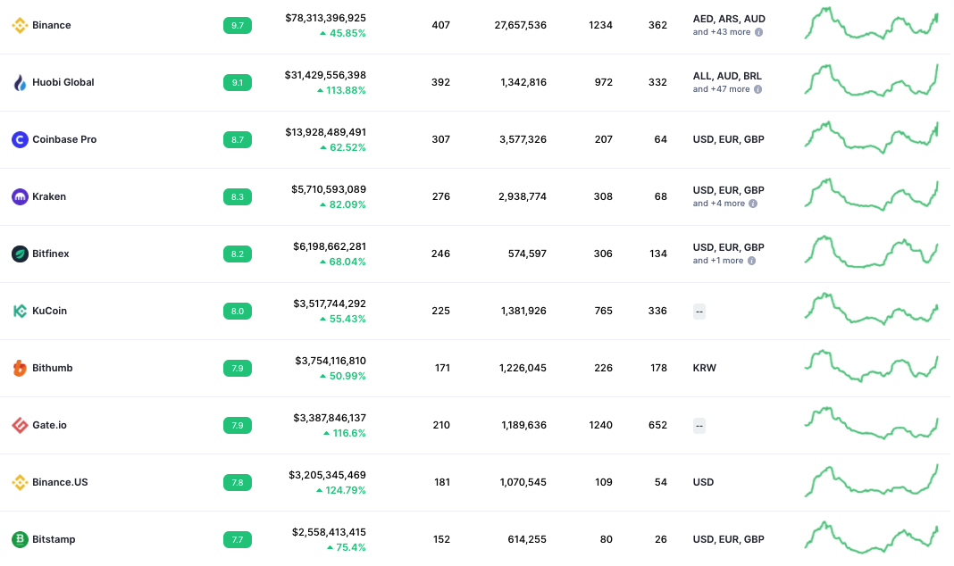Click the Binance.US volume sparkline graph

871,480
